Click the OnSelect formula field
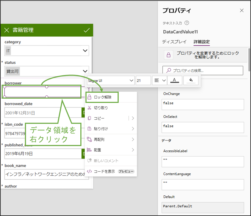Screen dimensions: 251x216 203,128
